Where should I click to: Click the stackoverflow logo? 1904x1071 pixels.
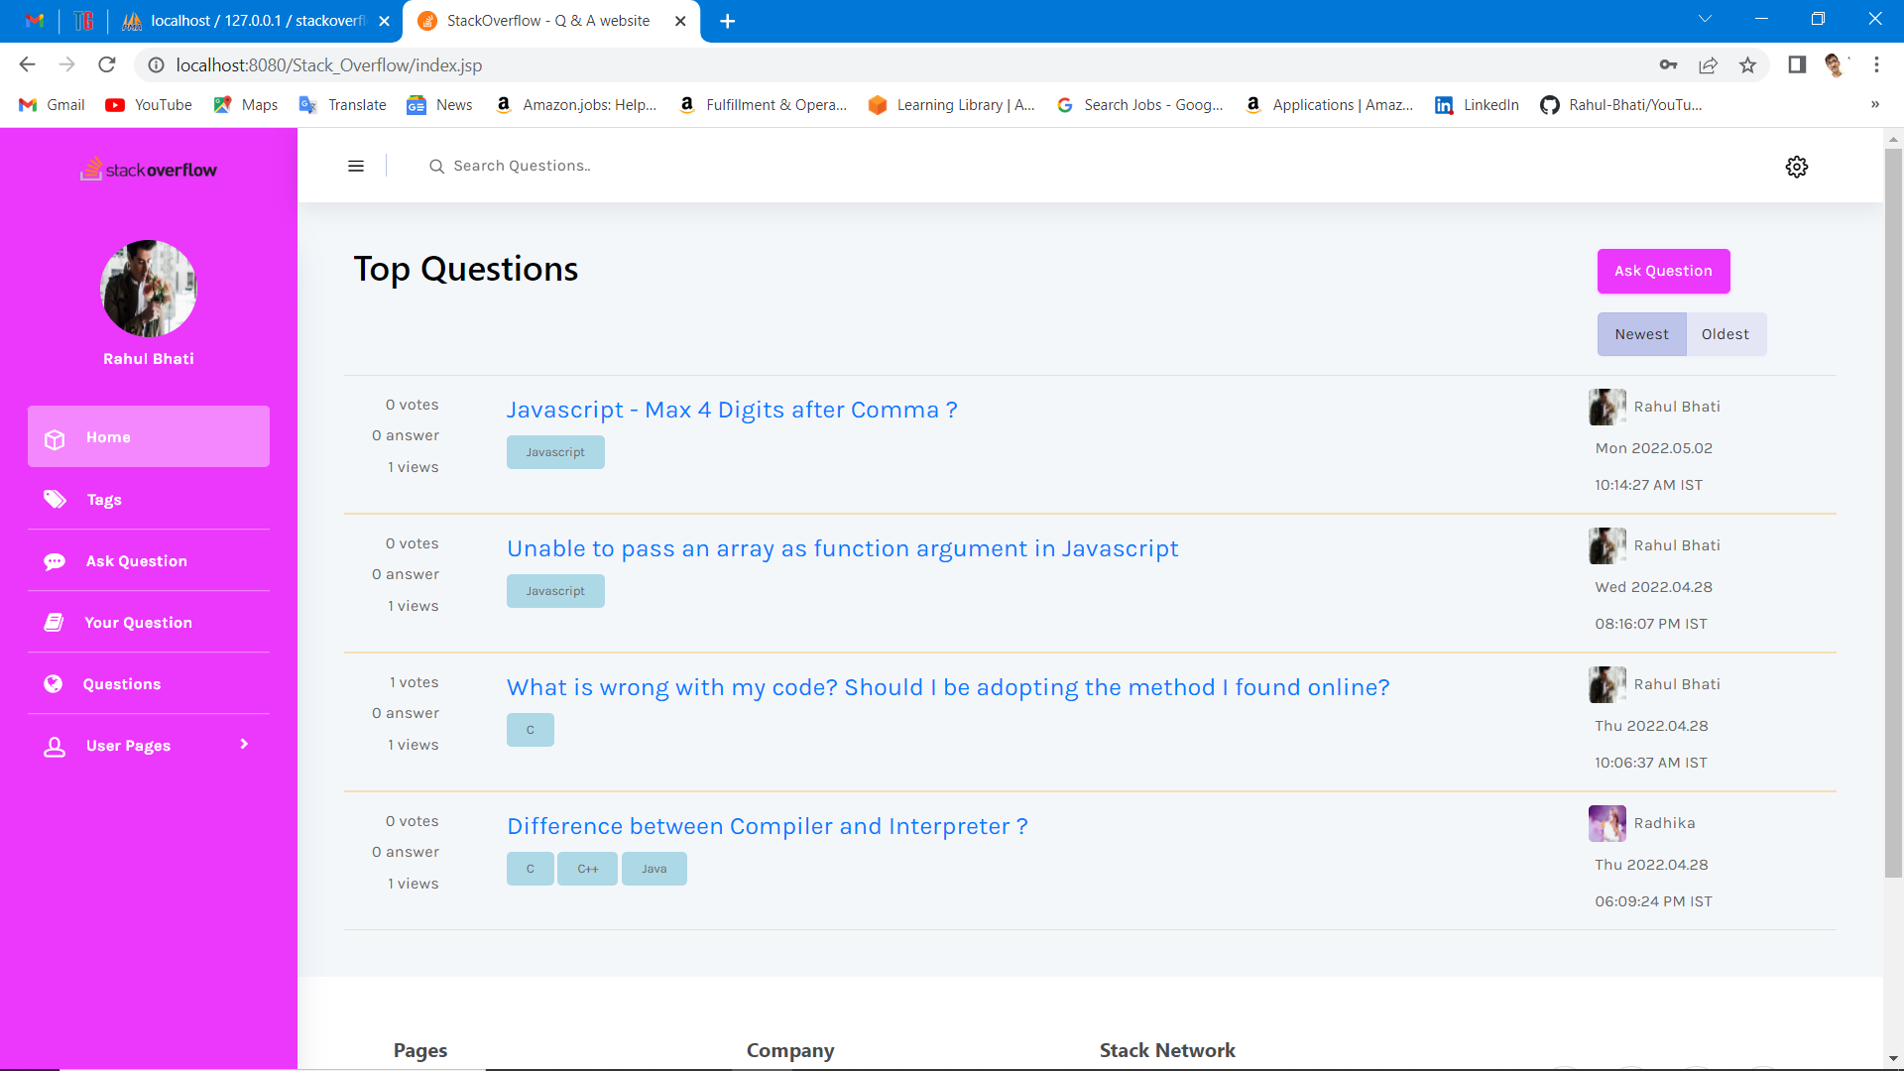[149, 170]
